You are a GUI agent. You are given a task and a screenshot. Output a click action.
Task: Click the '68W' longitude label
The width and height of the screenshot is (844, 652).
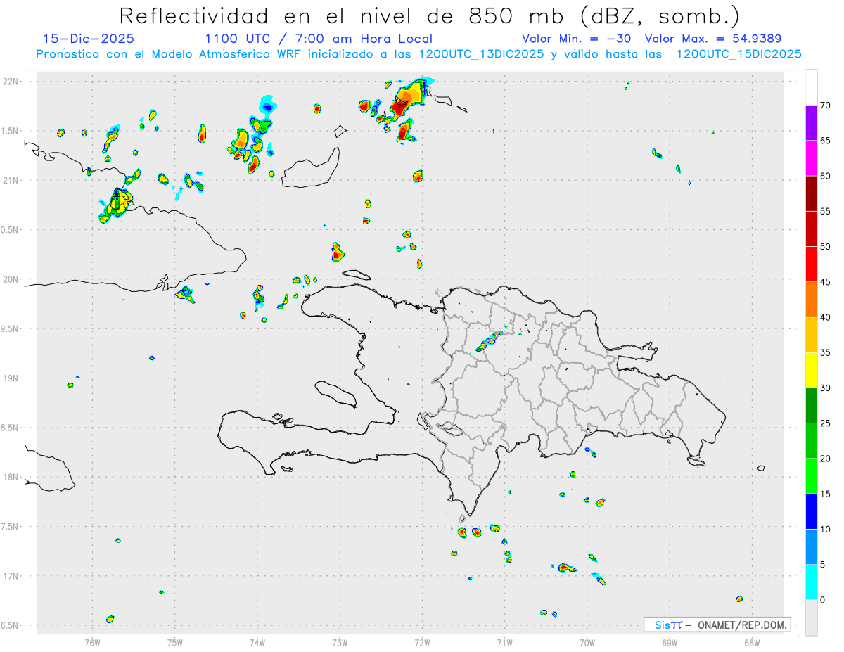click(752, 642)
